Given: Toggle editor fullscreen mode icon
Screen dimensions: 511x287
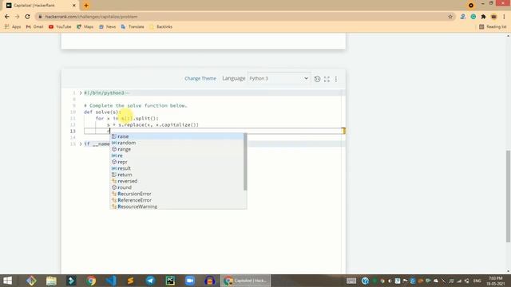Looking at the screenshot, I should [x=327, y=79].
